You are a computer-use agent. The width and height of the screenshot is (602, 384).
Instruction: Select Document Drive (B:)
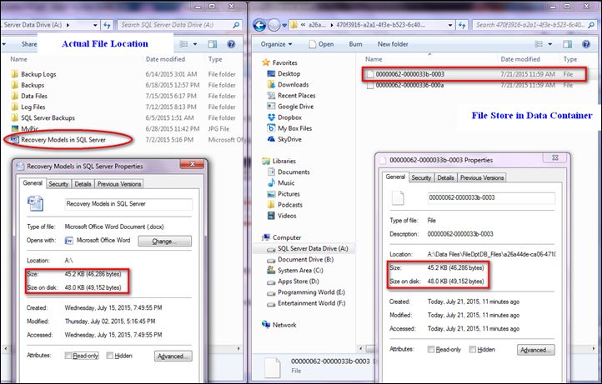[306, 259]
